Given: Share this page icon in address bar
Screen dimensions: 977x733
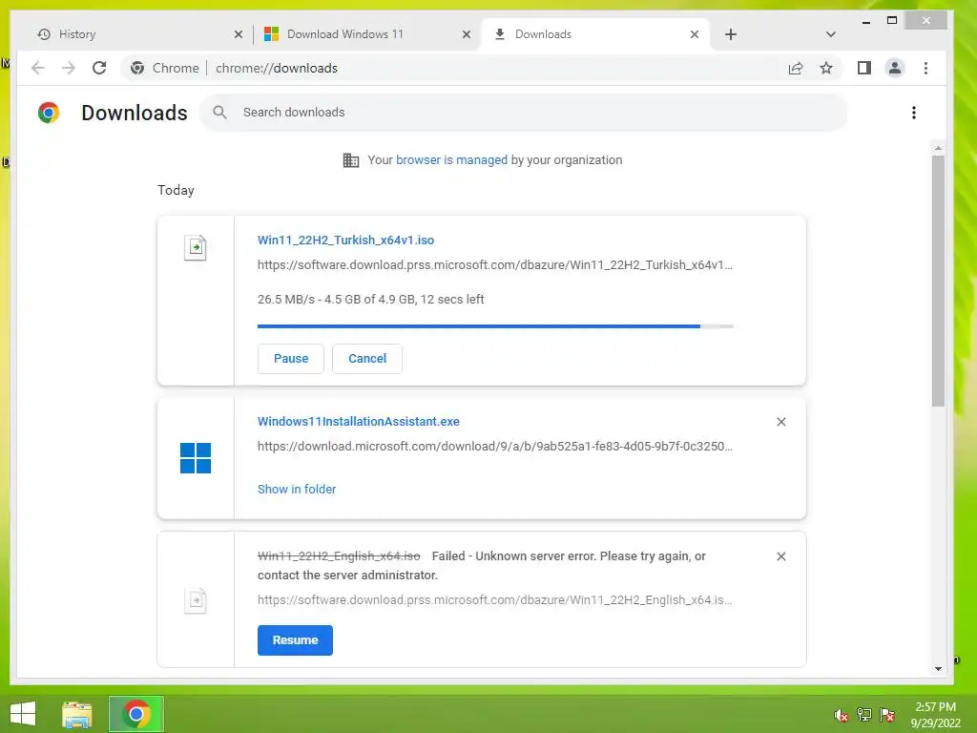Looking at the screenshot, I should [796, 68].
